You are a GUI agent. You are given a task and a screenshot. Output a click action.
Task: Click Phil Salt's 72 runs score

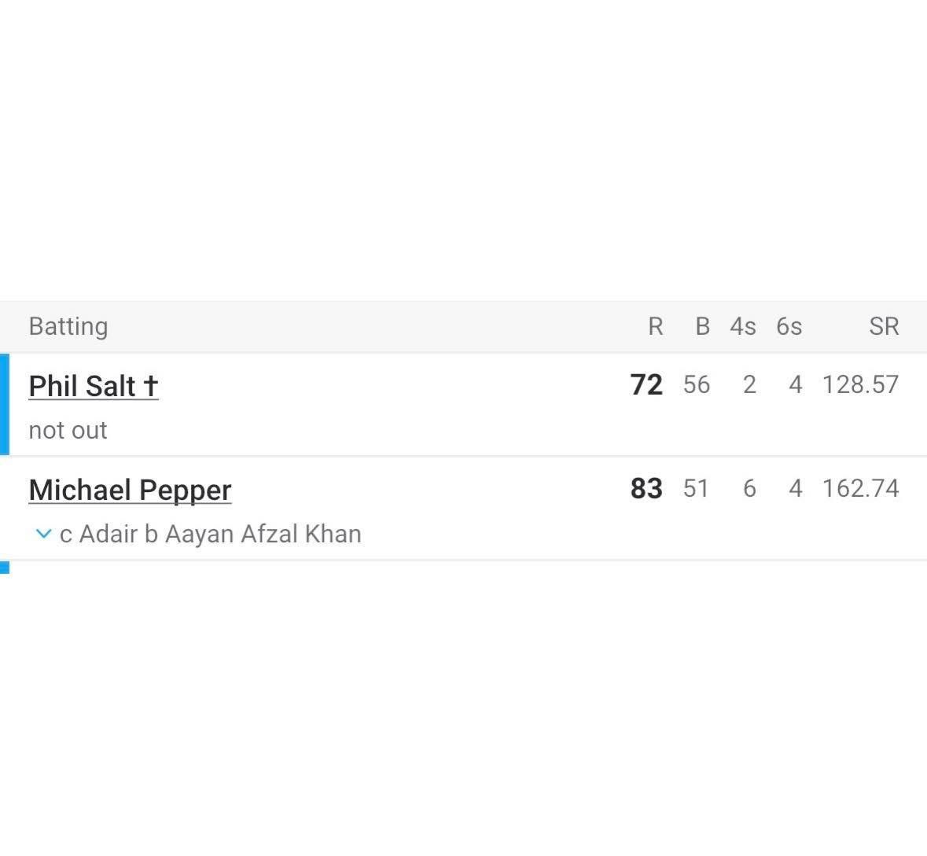[646, 384]
